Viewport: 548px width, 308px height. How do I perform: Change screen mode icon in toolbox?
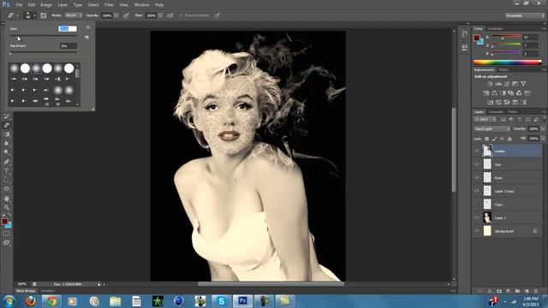click(x=7, y=242)
